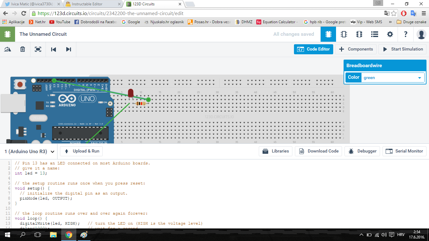Toggle the Code Editor panel
The width and height of the screenshot is (429, 241).
[313, 49]
